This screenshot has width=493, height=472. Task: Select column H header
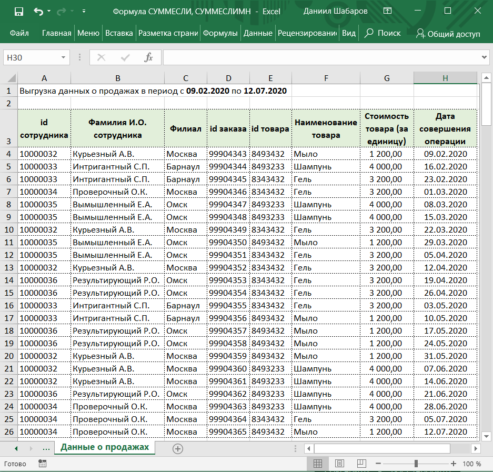click(x=445, y=78)
